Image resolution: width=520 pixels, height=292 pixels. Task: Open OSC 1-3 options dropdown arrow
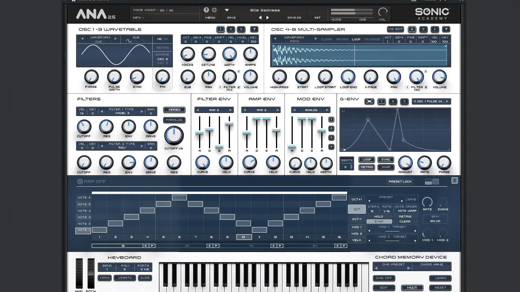pos(254,29)
